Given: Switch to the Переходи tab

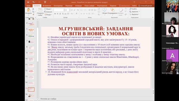Looking at the screenshot, I should [x=69, y=6].
